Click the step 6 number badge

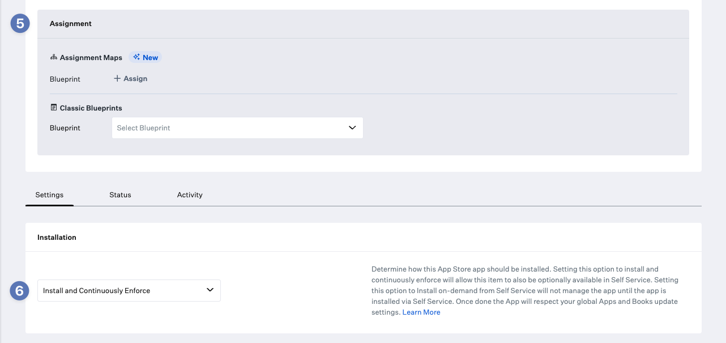[x=20, y=291]
